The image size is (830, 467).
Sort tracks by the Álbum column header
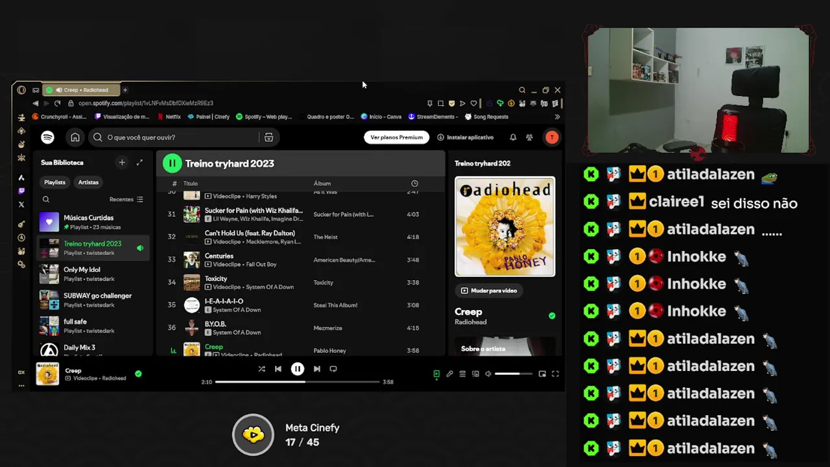point(322,184)
